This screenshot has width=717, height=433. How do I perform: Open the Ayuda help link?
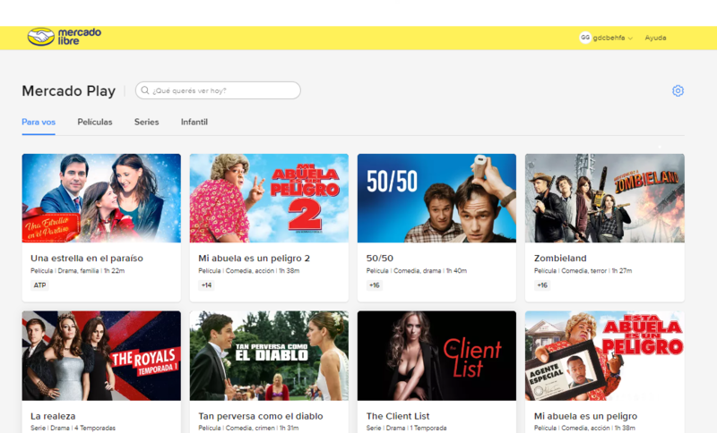click(x=655, y=38)
